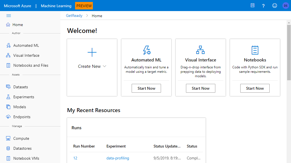The height and width of the screenshot is (163, 291).
Task: Click the Home breadcrumb text
Action: click(x=97, y=16)
